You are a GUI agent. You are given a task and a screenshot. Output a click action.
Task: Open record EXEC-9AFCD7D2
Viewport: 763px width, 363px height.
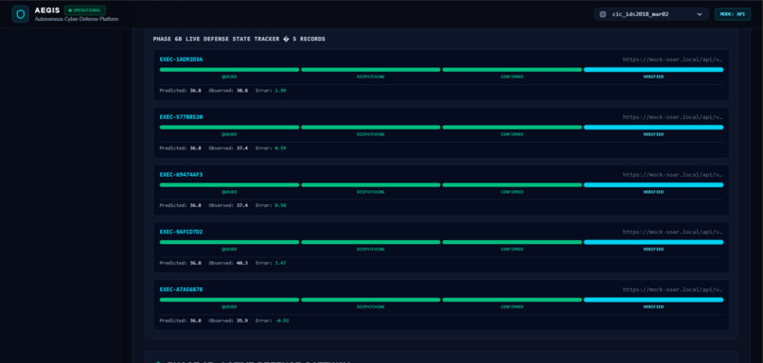[x=181, y=232]
